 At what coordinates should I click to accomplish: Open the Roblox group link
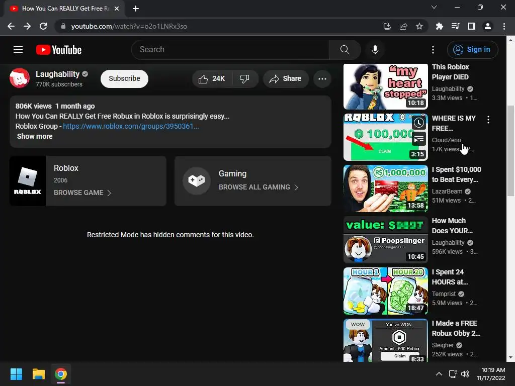click(x=131, y=126)
